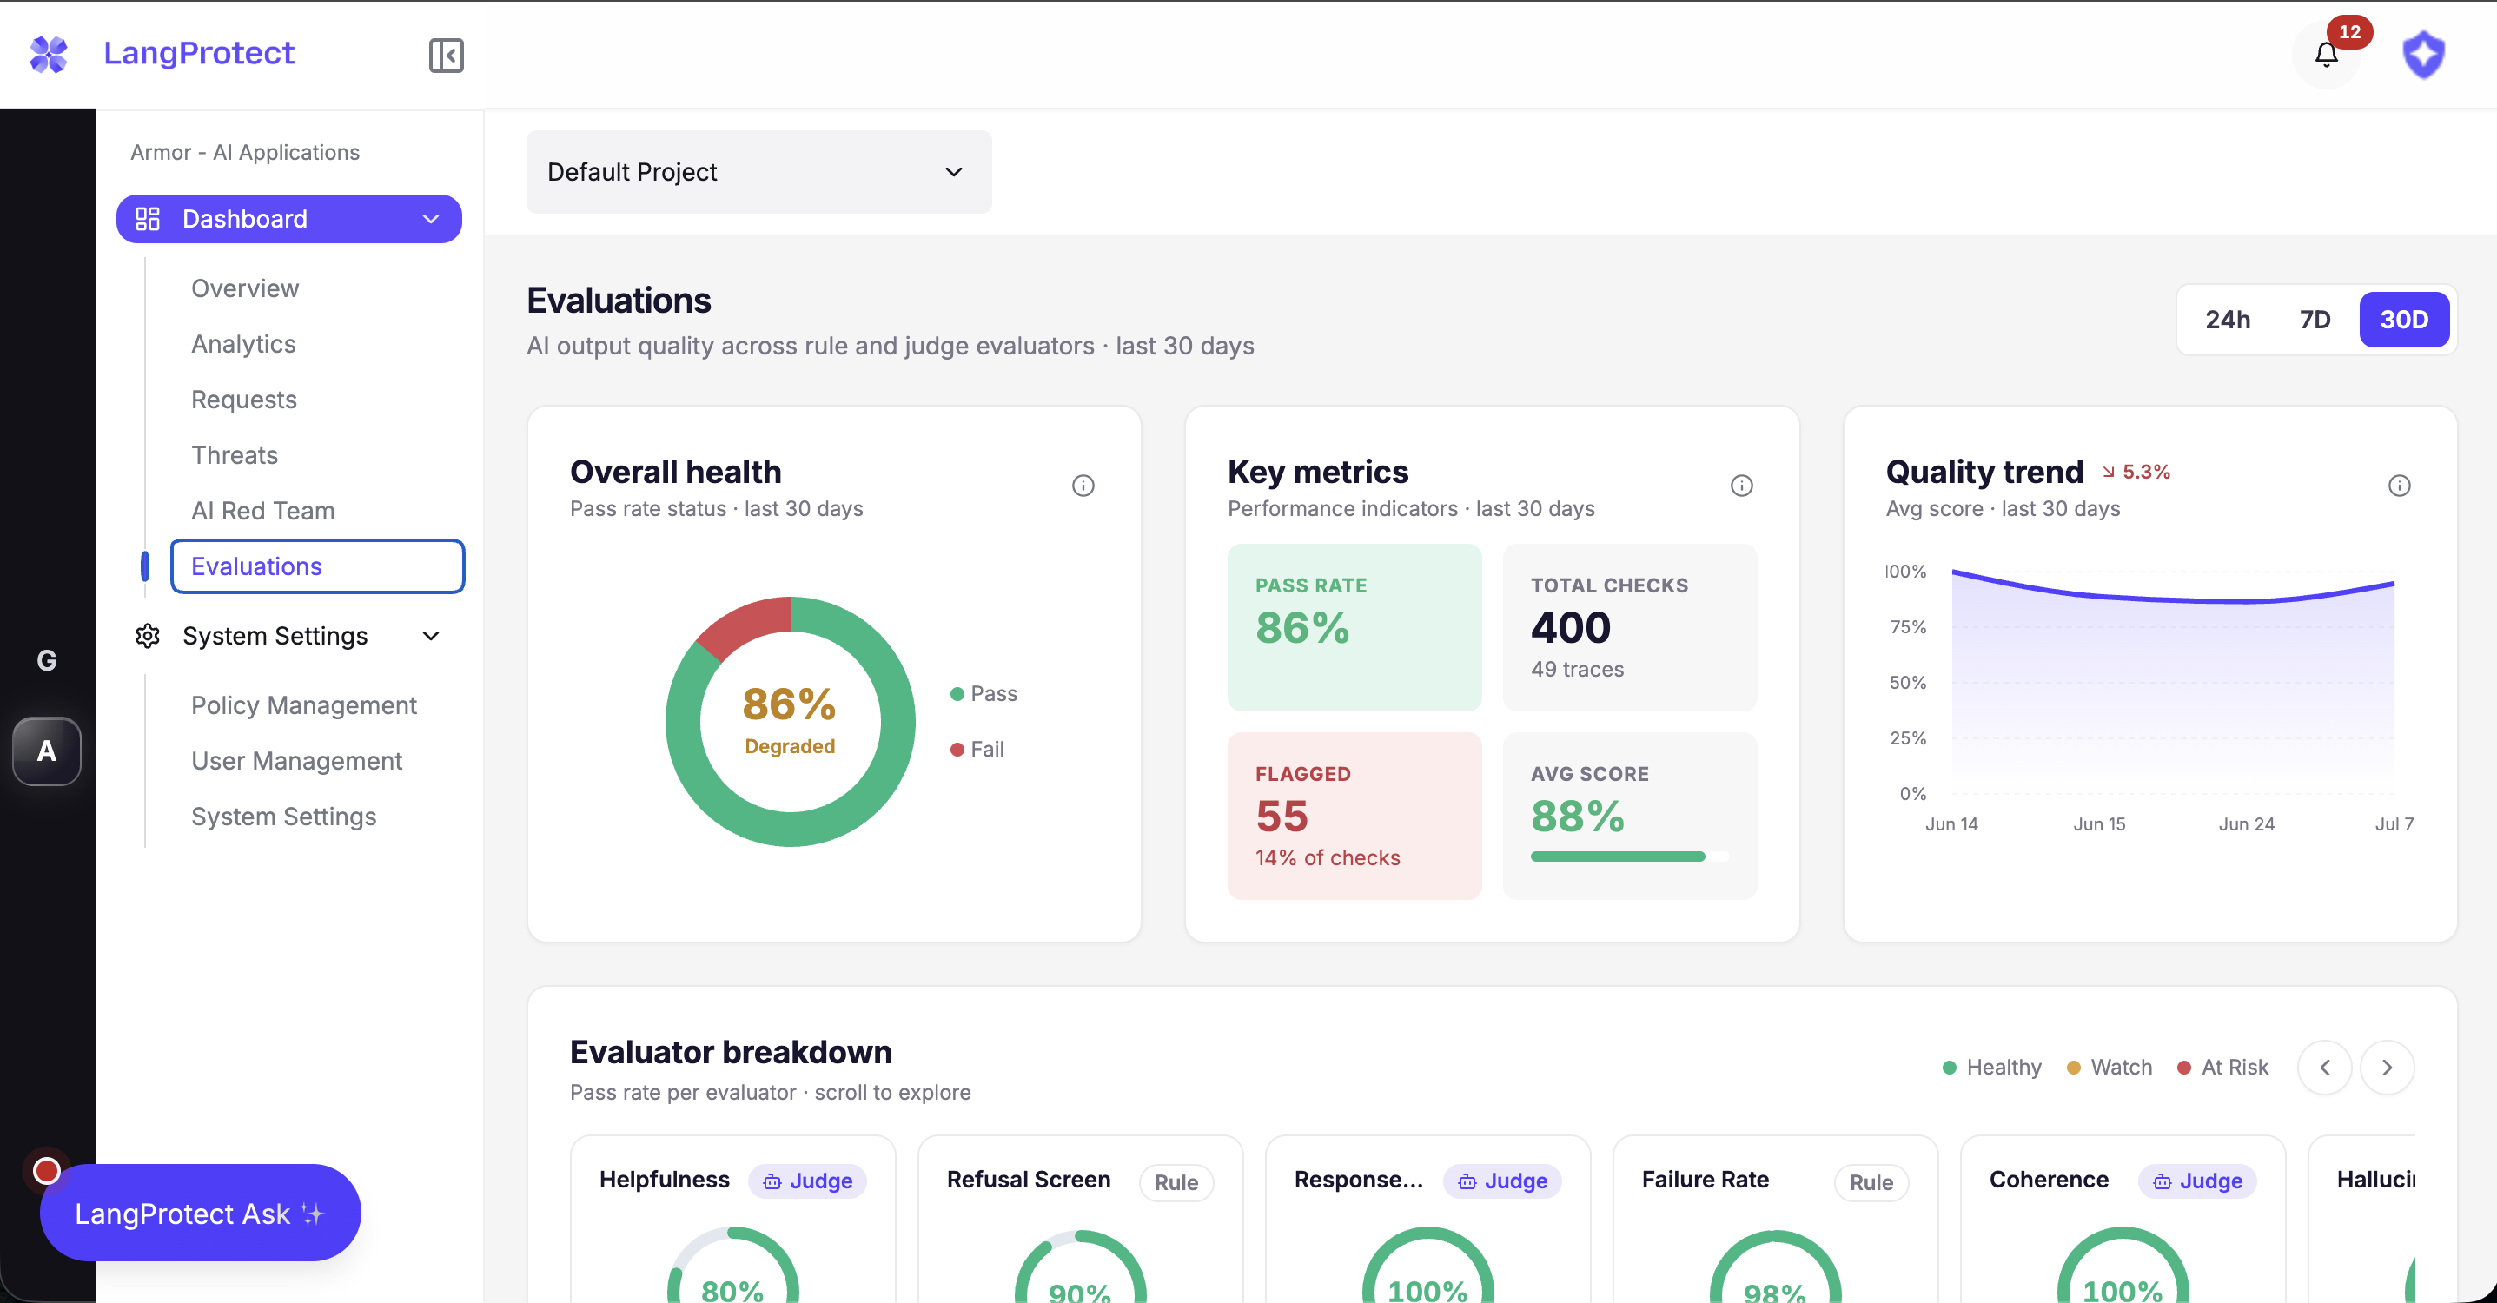Click the Rule badge on Failure Rate card

coord(1871,1183)
